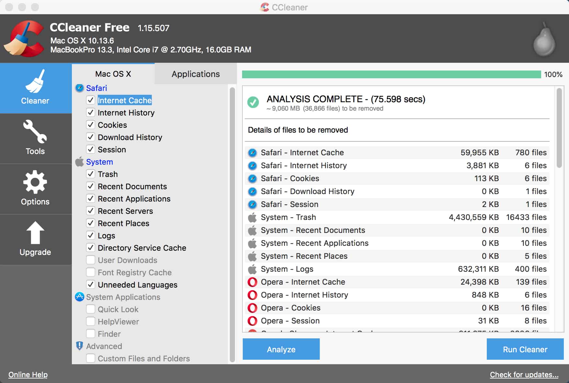
Task: Enable Font Registry Cache checkbox
Action: click(91, 272)
